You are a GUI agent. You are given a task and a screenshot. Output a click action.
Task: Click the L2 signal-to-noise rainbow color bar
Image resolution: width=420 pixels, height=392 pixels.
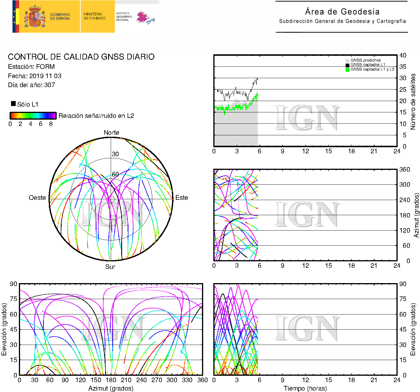(33, 116)
